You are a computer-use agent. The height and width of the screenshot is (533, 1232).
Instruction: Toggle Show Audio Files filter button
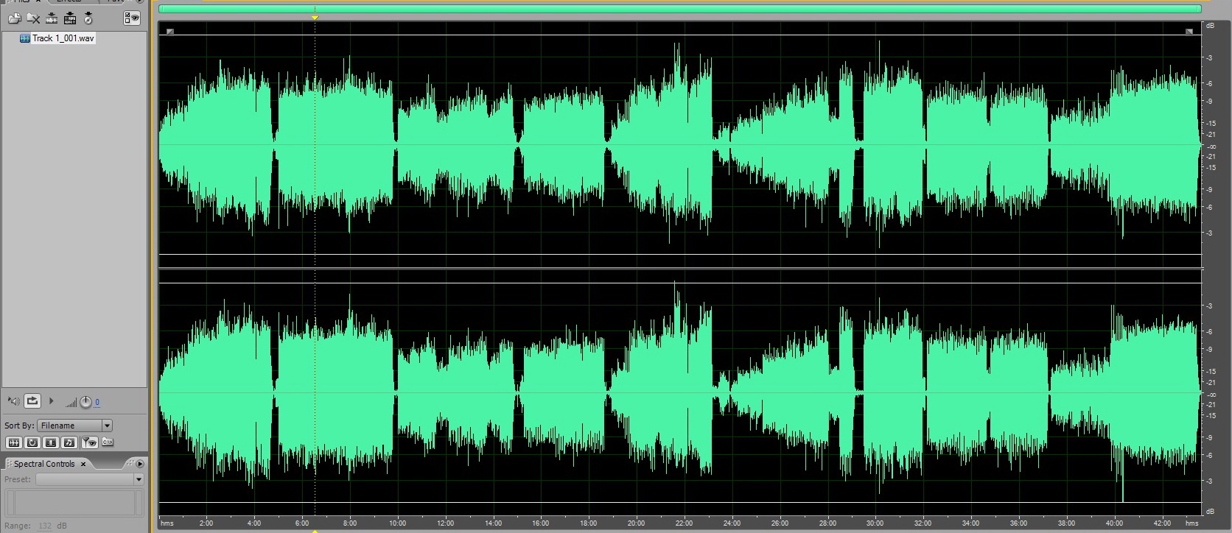13,442
